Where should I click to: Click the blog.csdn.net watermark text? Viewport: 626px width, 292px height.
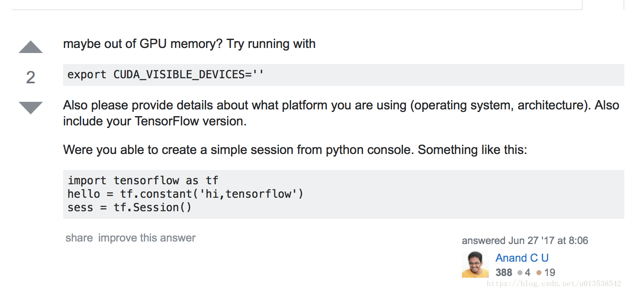tap(554, 284)
